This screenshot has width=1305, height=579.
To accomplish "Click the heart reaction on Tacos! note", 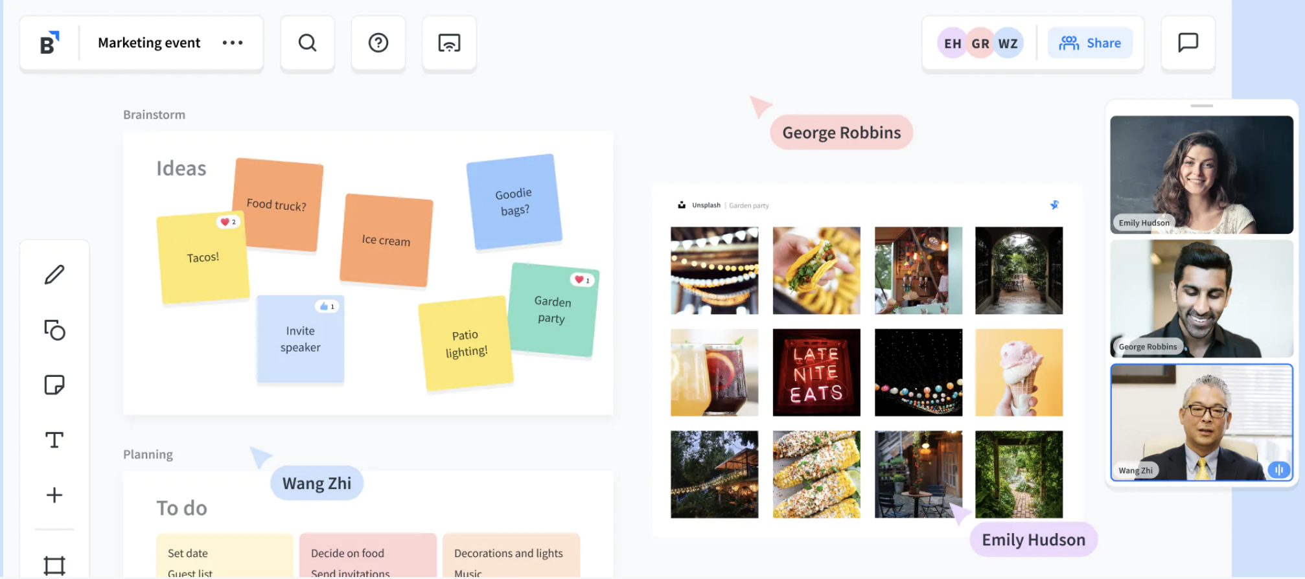I will coord(228,221).
